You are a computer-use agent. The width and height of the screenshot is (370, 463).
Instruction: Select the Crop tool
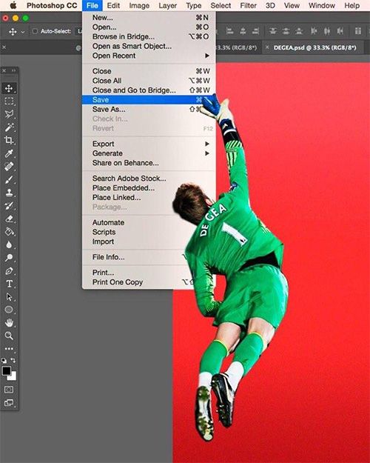click(x=9, y=140)
